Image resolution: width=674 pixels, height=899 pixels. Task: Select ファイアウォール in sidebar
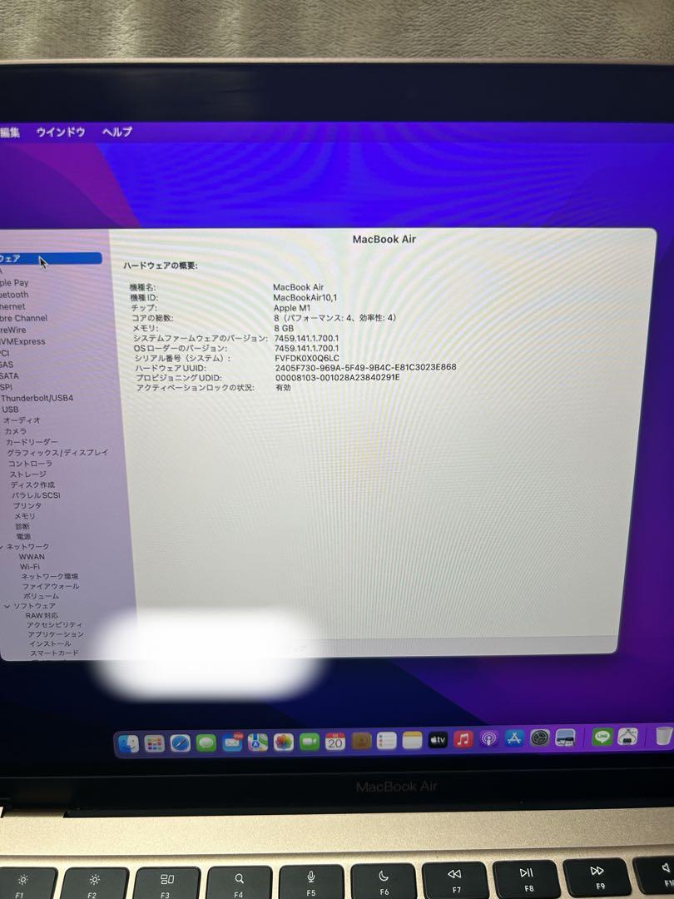click(x=51, y=586)
